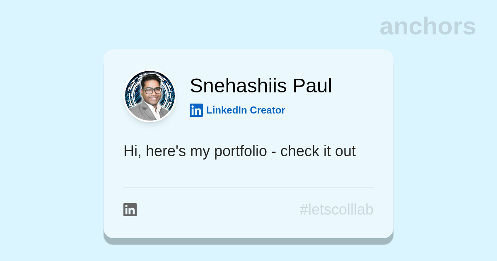
Task: Click "check it out" in the bio text
Action: pos(318,151)
